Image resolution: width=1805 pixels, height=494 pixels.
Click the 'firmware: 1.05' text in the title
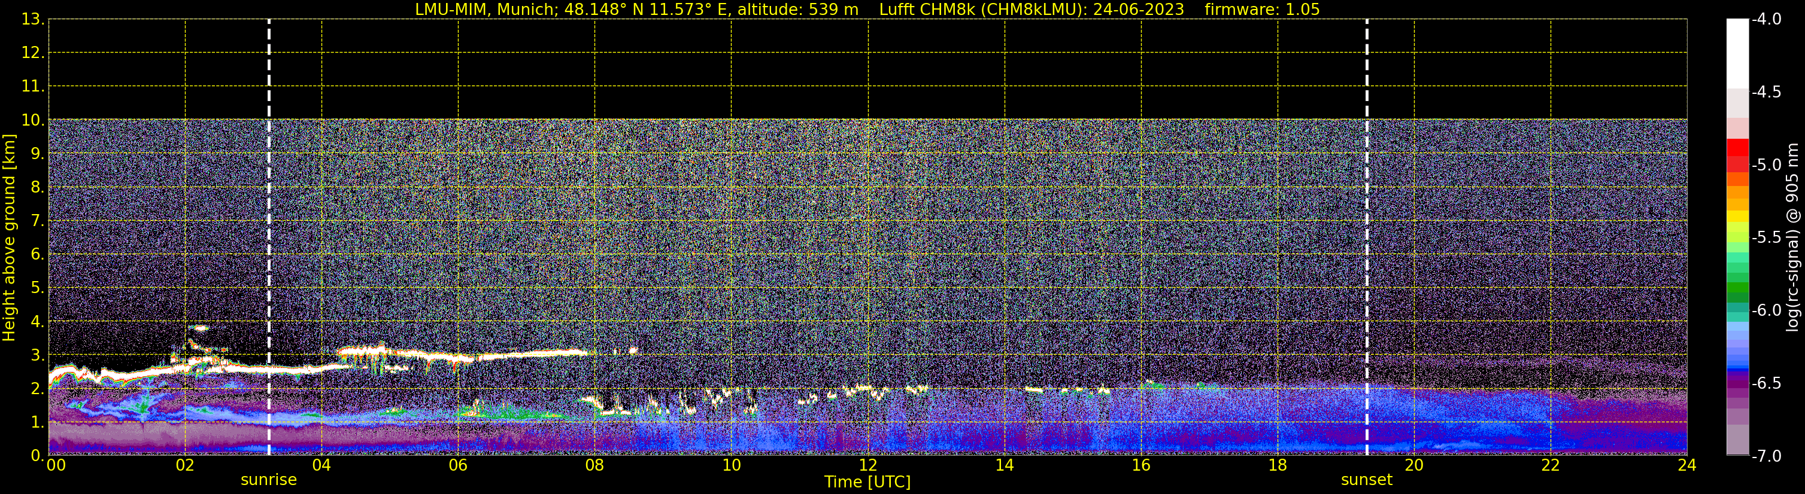(x=1262, y=9)
